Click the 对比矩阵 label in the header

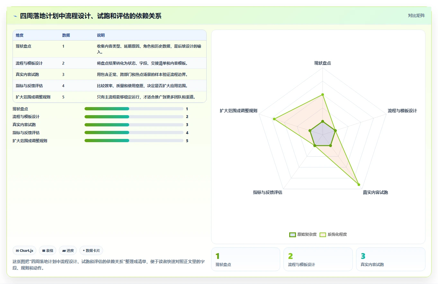[416, 16]
